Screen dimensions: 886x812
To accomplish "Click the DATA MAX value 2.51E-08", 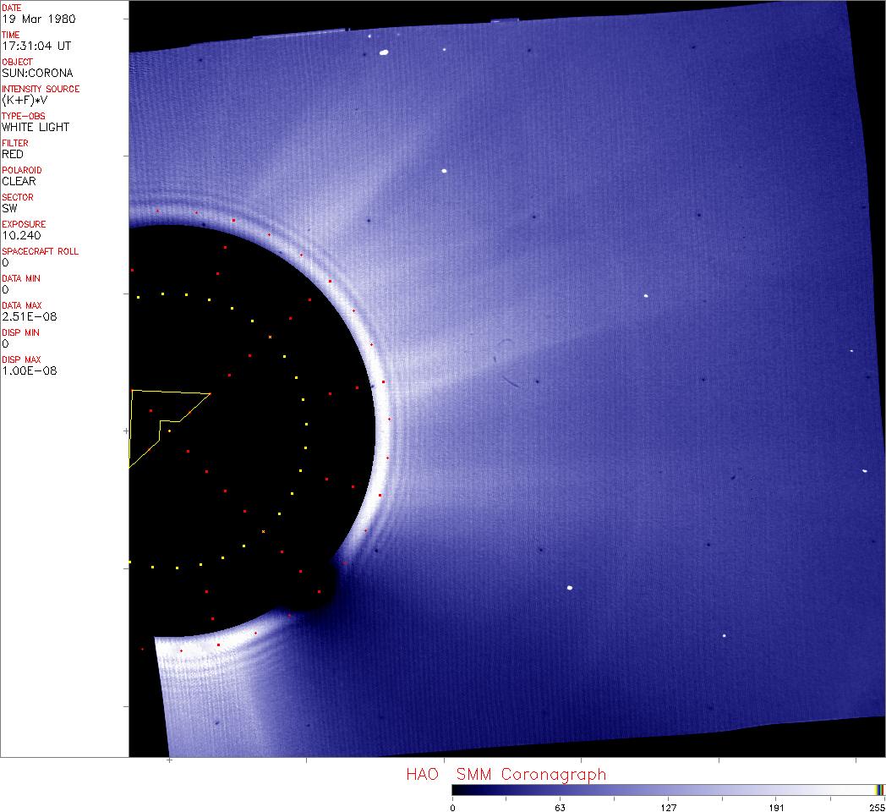I will (x=29, y=316).
